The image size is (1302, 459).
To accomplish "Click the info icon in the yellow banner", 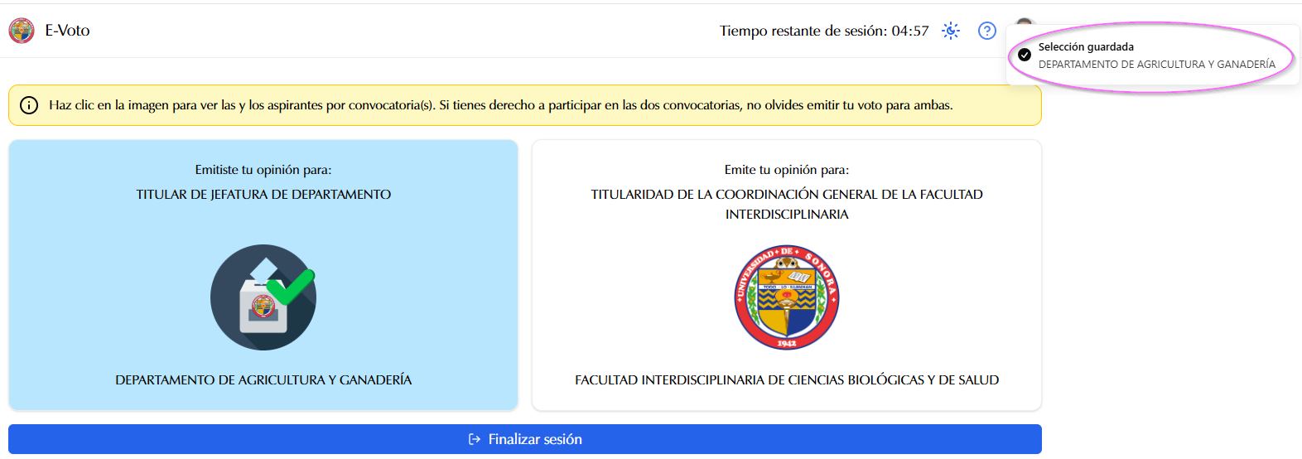I will tap(29, 105).
